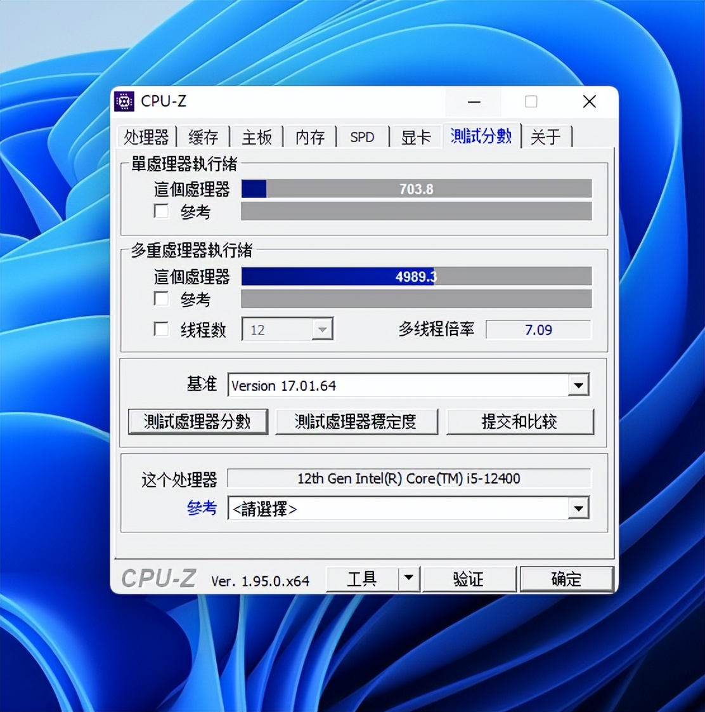Open the 工具 dropdown arrow
The height and width of the screenshot is (712, 705).
click(x=410, y=579)
